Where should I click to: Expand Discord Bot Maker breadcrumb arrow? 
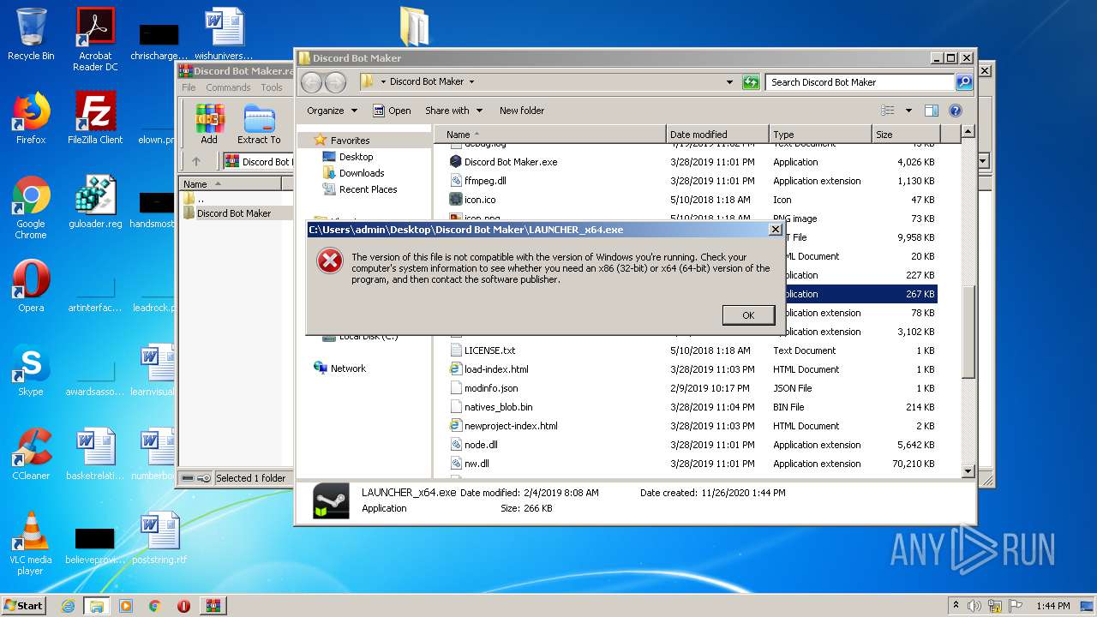[471, 82]
